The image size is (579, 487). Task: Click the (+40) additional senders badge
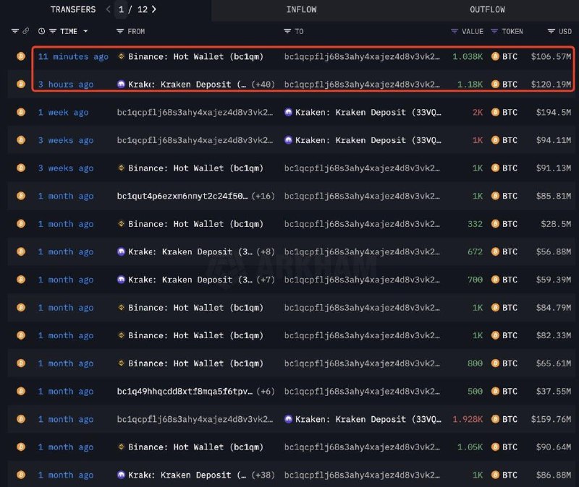[263, 85]
